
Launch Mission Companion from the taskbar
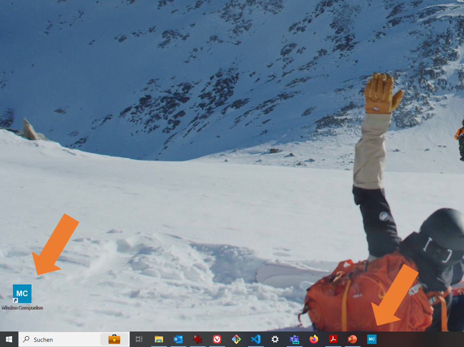click(x=371, y=340)
